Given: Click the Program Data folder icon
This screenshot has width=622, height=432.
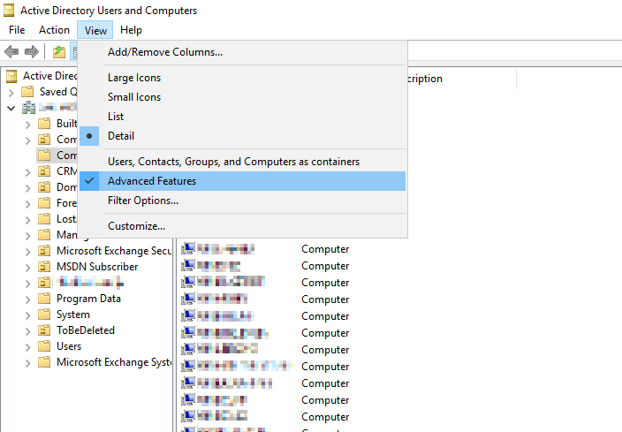Looking at the screenshot, I should point(44,299).
